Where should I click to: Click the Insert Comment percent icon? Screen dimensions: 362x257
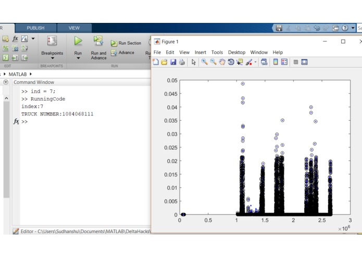6,48
